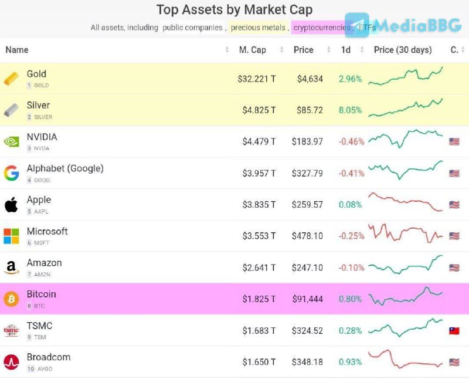Click the Gold bar icon
Screen dimensions: 469x379
pyautogui.click(x=11, y=79)
